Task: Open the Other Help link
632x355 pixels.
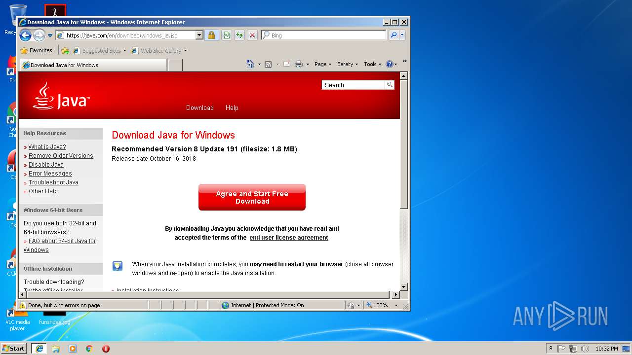Action: pyautogui.click(x=43, y=191)
